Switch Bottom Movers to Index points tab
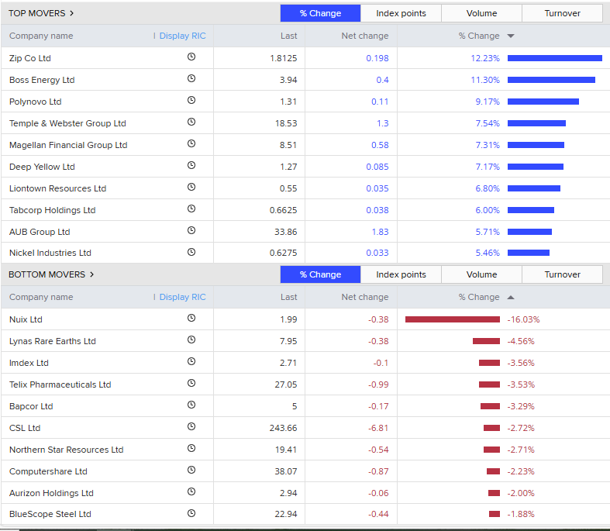The width and height of the screenshot is (610, 531). [401, 274]
